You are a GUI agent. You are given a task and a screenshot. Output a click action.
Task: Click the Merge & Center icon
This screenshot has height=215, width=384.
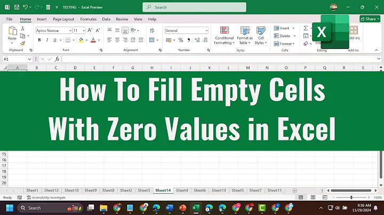click(152, 40)
